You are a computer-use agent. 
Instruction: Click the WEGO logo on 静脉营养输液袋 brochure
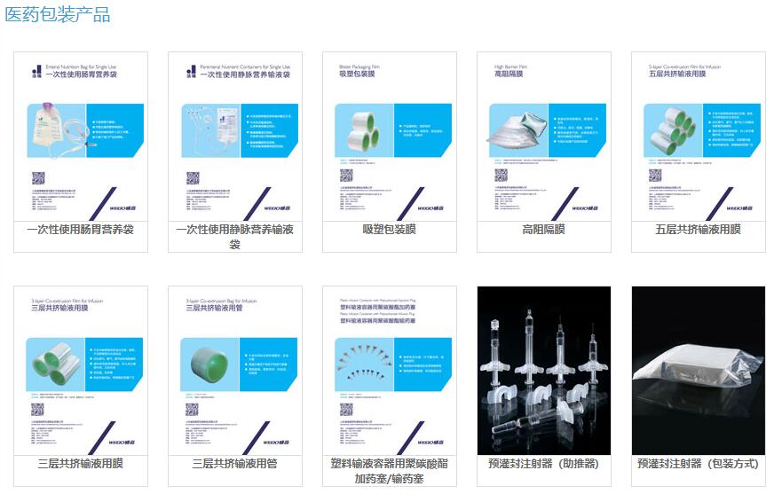pyautogui.click(x=277, y=208)
